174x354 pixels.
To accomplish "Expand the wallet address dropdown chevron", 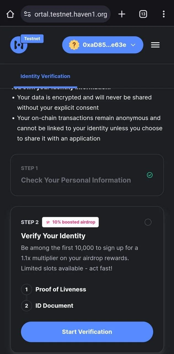I will coord(133,45).
